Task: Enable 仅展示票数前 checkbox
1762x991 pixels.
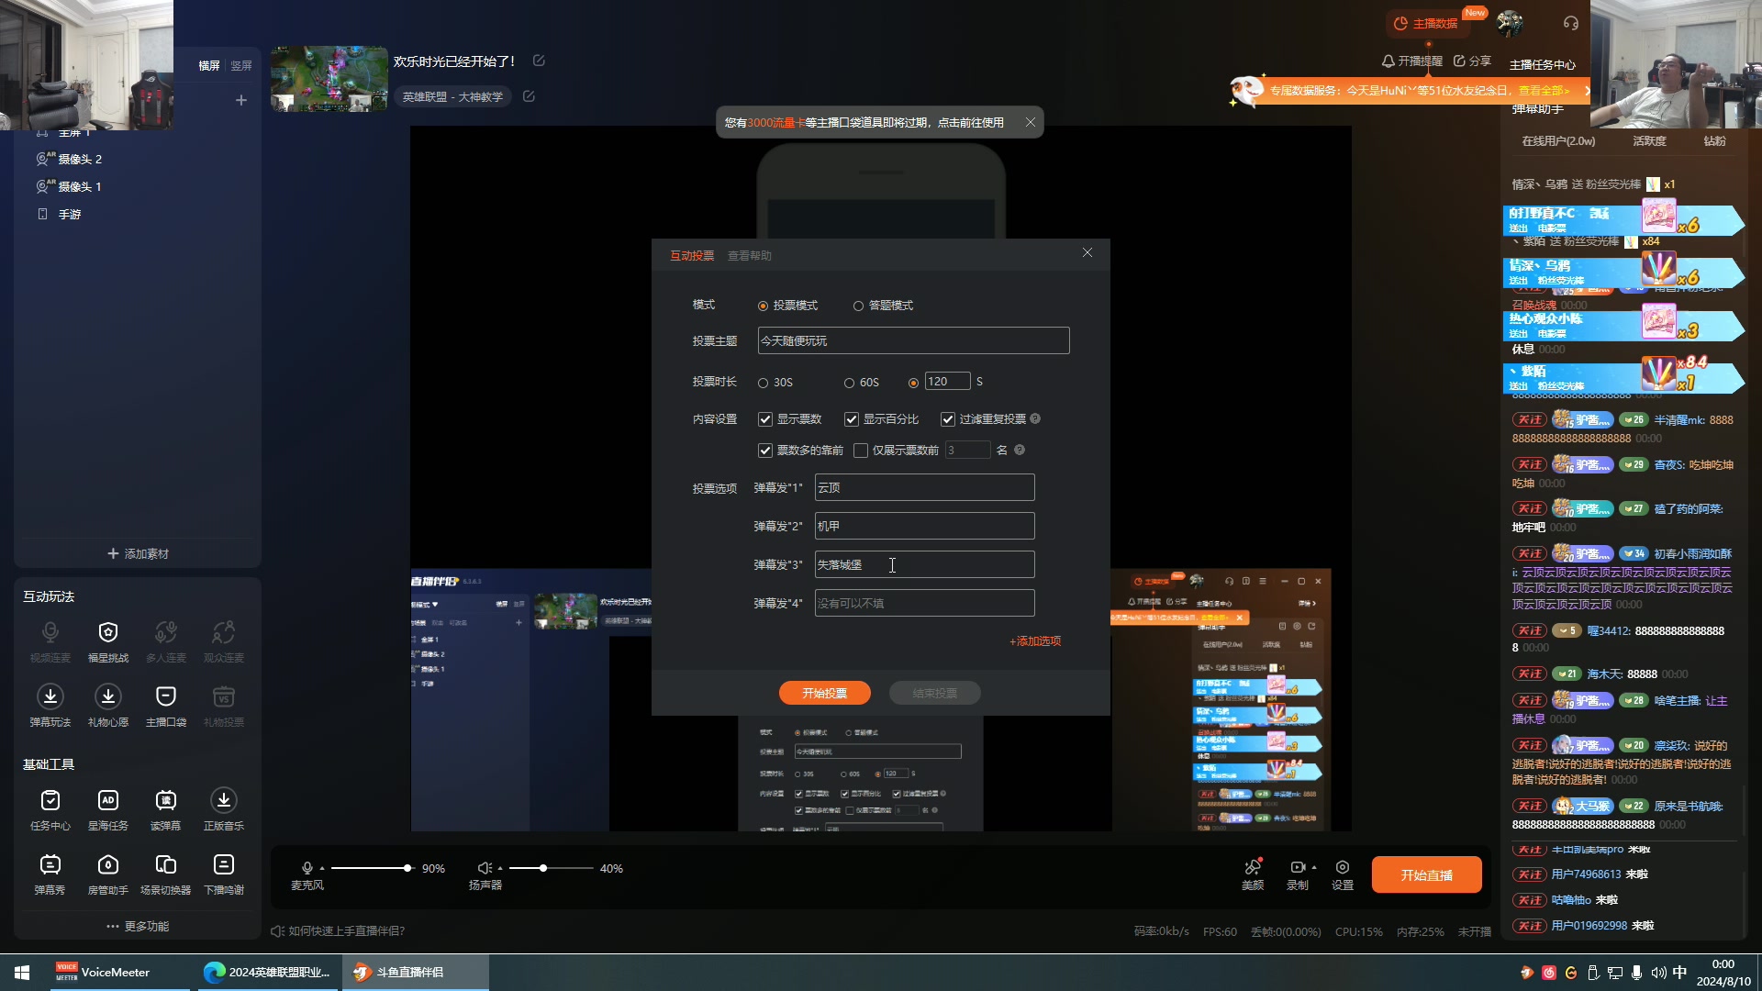Action: pyautogui.click(x=861, y=451)
